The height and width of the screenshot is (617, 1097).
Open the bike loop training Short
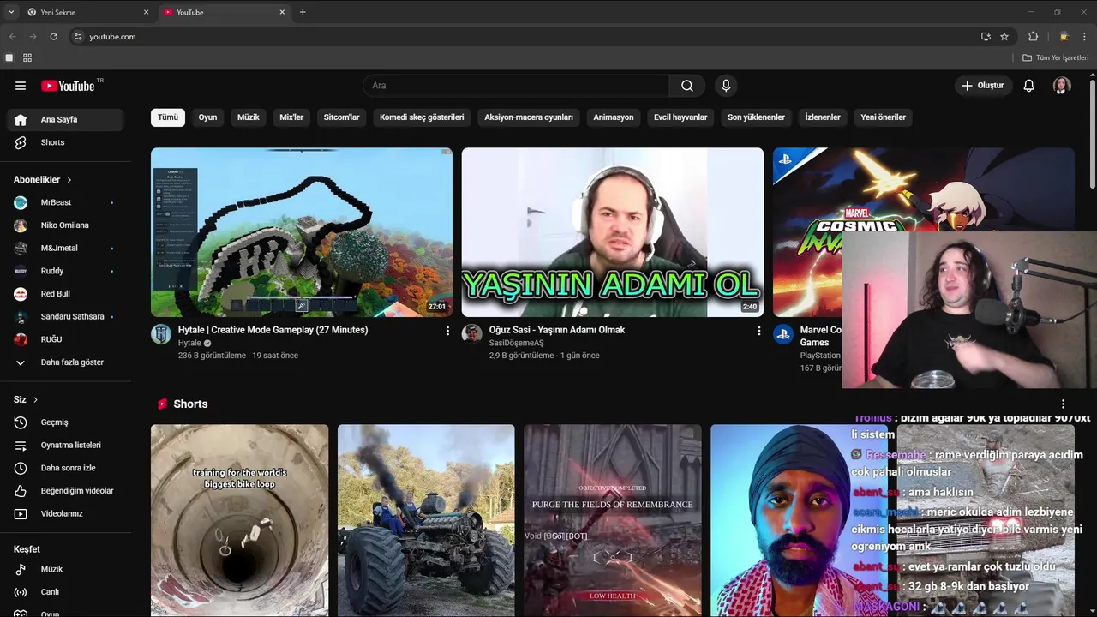[239, 520]
